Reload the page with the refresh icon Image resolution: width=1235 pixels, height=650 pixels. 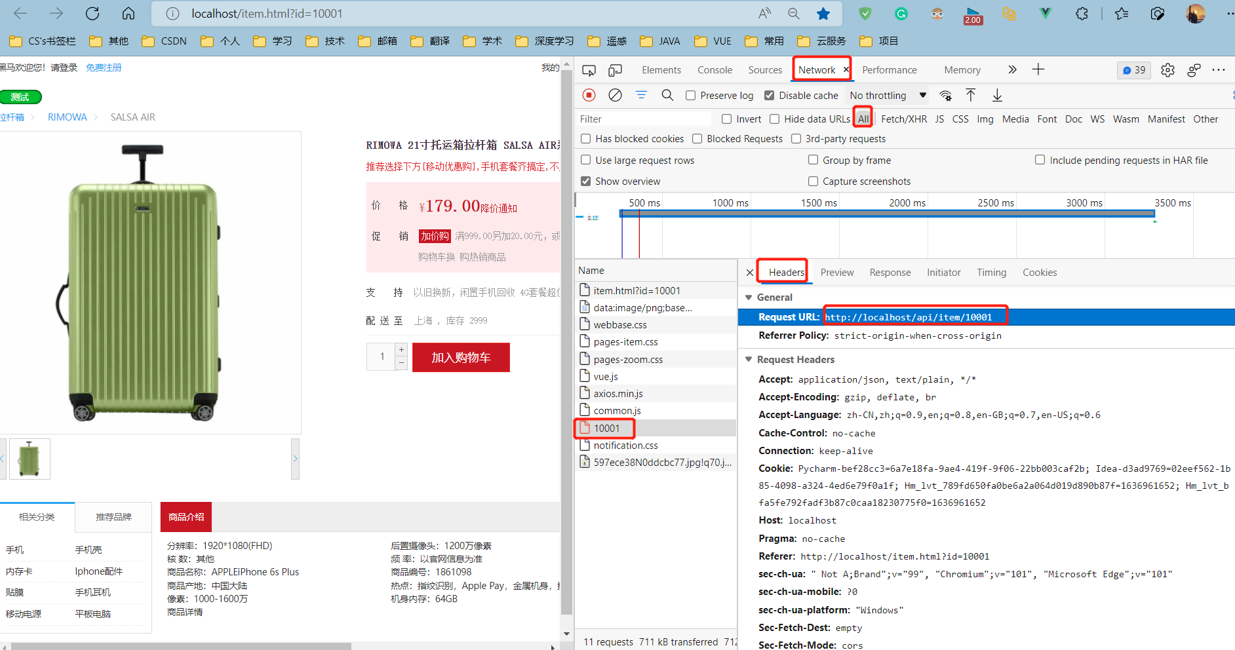92,14
